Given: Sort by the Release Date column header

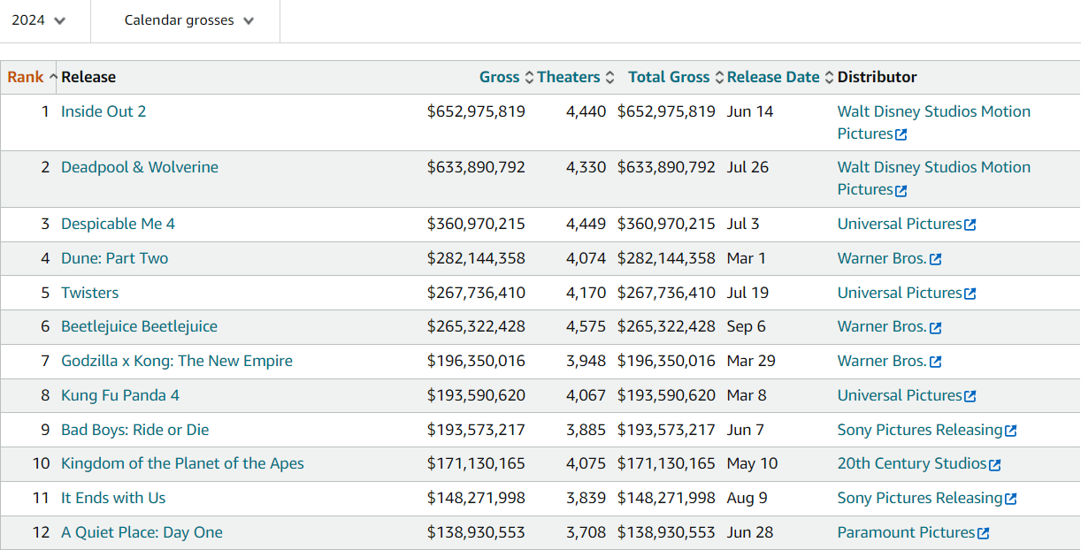Looking at the screenshot, I should (780, 77).
